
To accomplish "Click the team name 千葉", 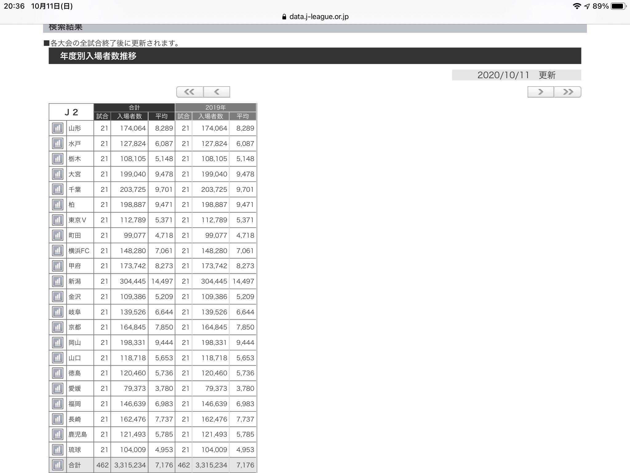I will 75,189.
